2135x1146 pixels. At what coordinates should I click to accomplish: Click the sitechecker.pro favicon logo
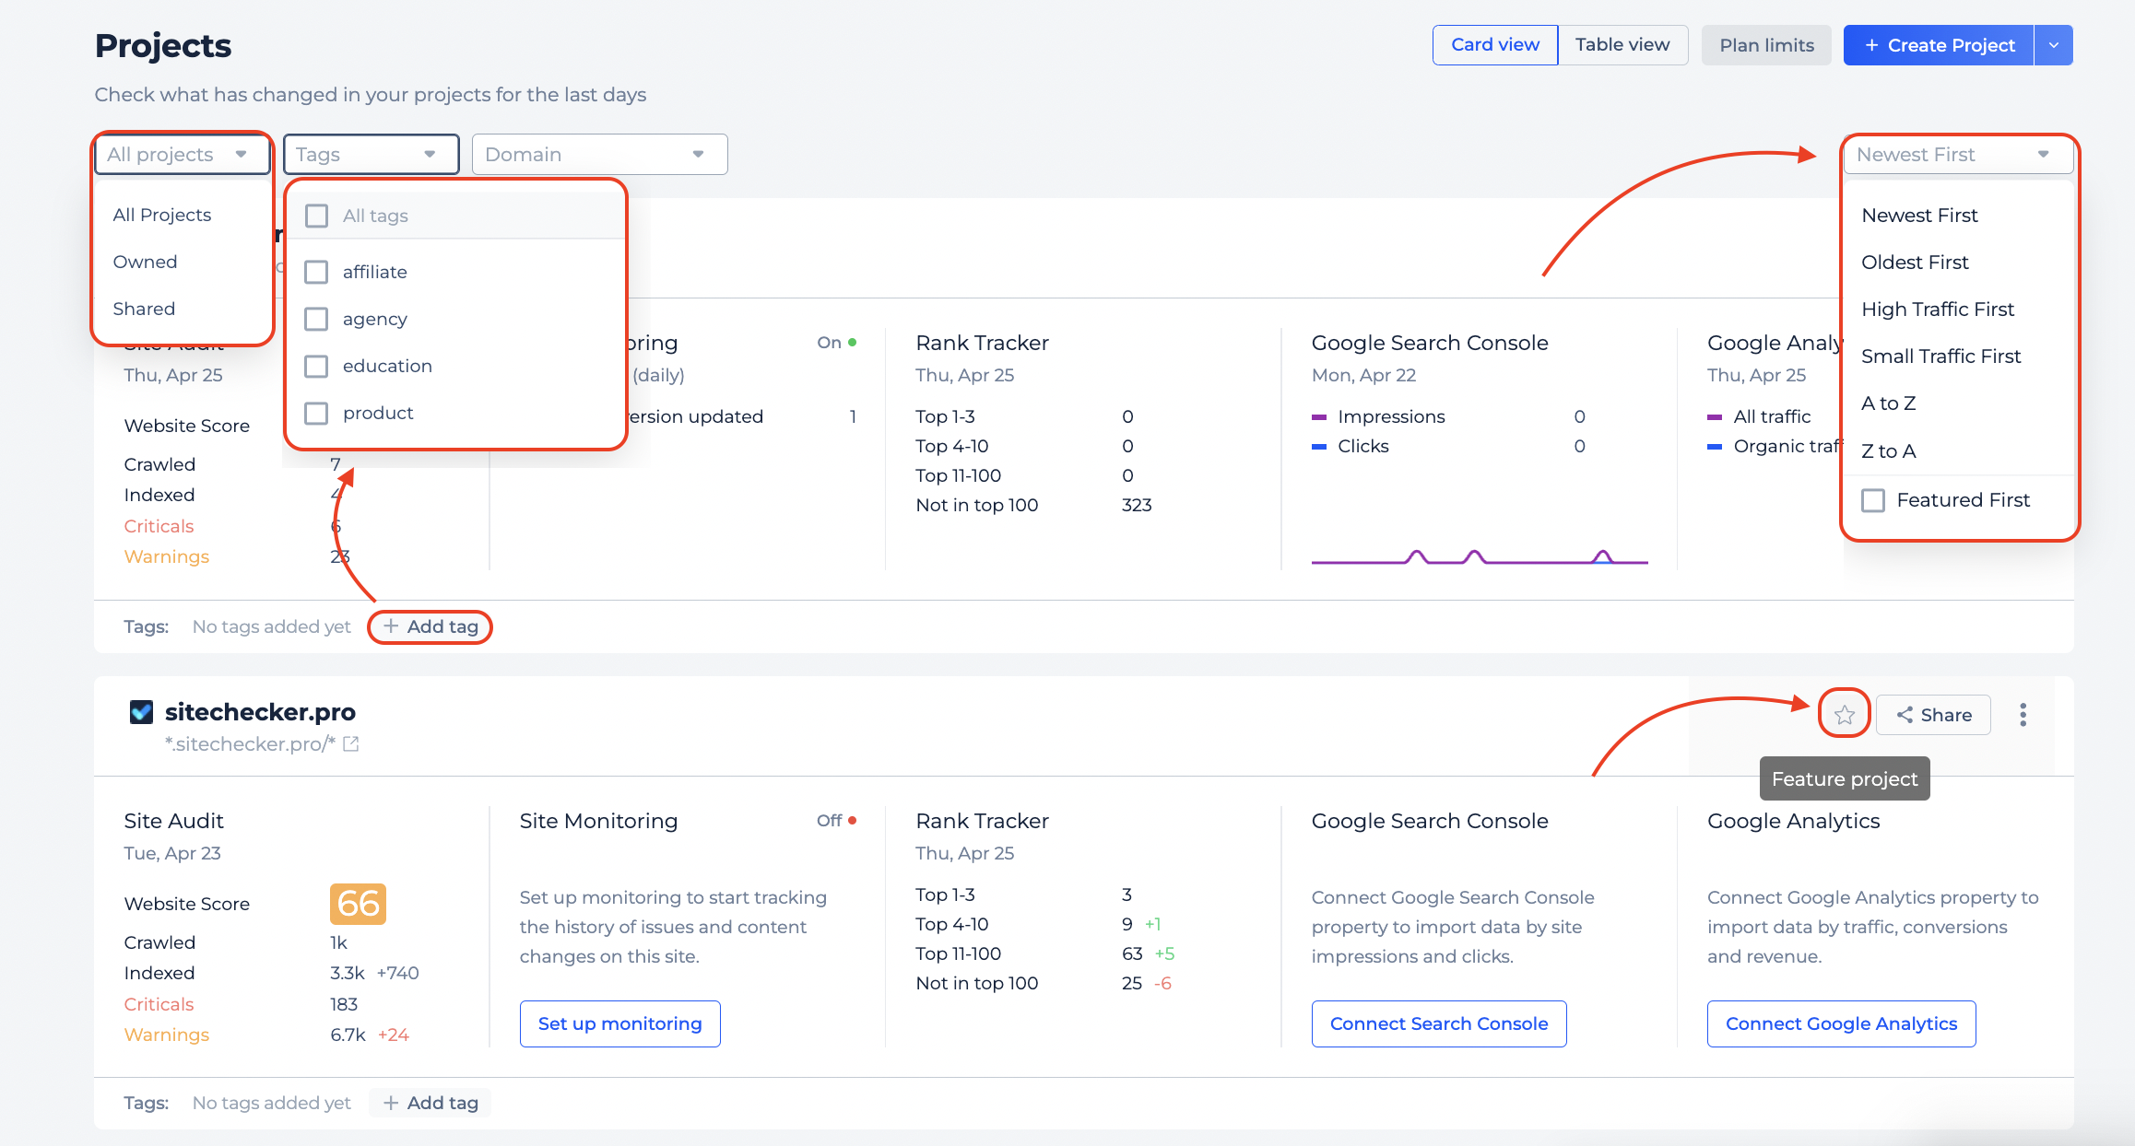pyautogui.click(x=141, y=712)
